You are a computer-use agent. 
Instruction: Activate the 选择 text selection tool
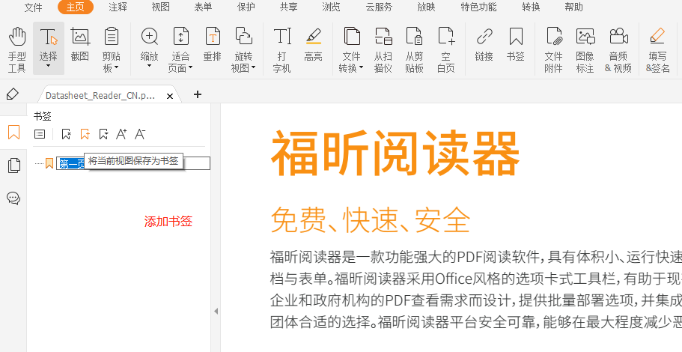click(48, 49)
